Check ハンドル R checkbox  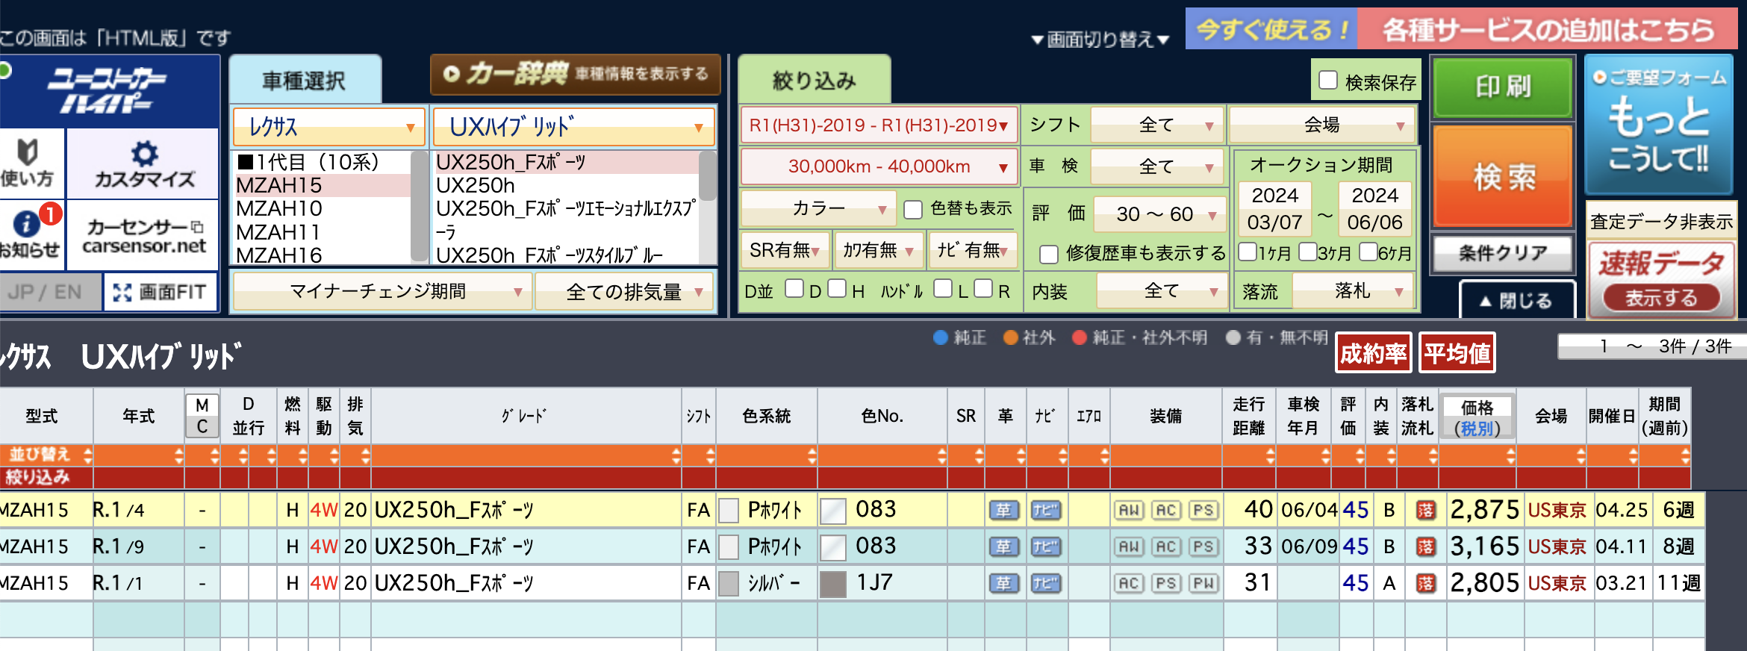point(983,289)
